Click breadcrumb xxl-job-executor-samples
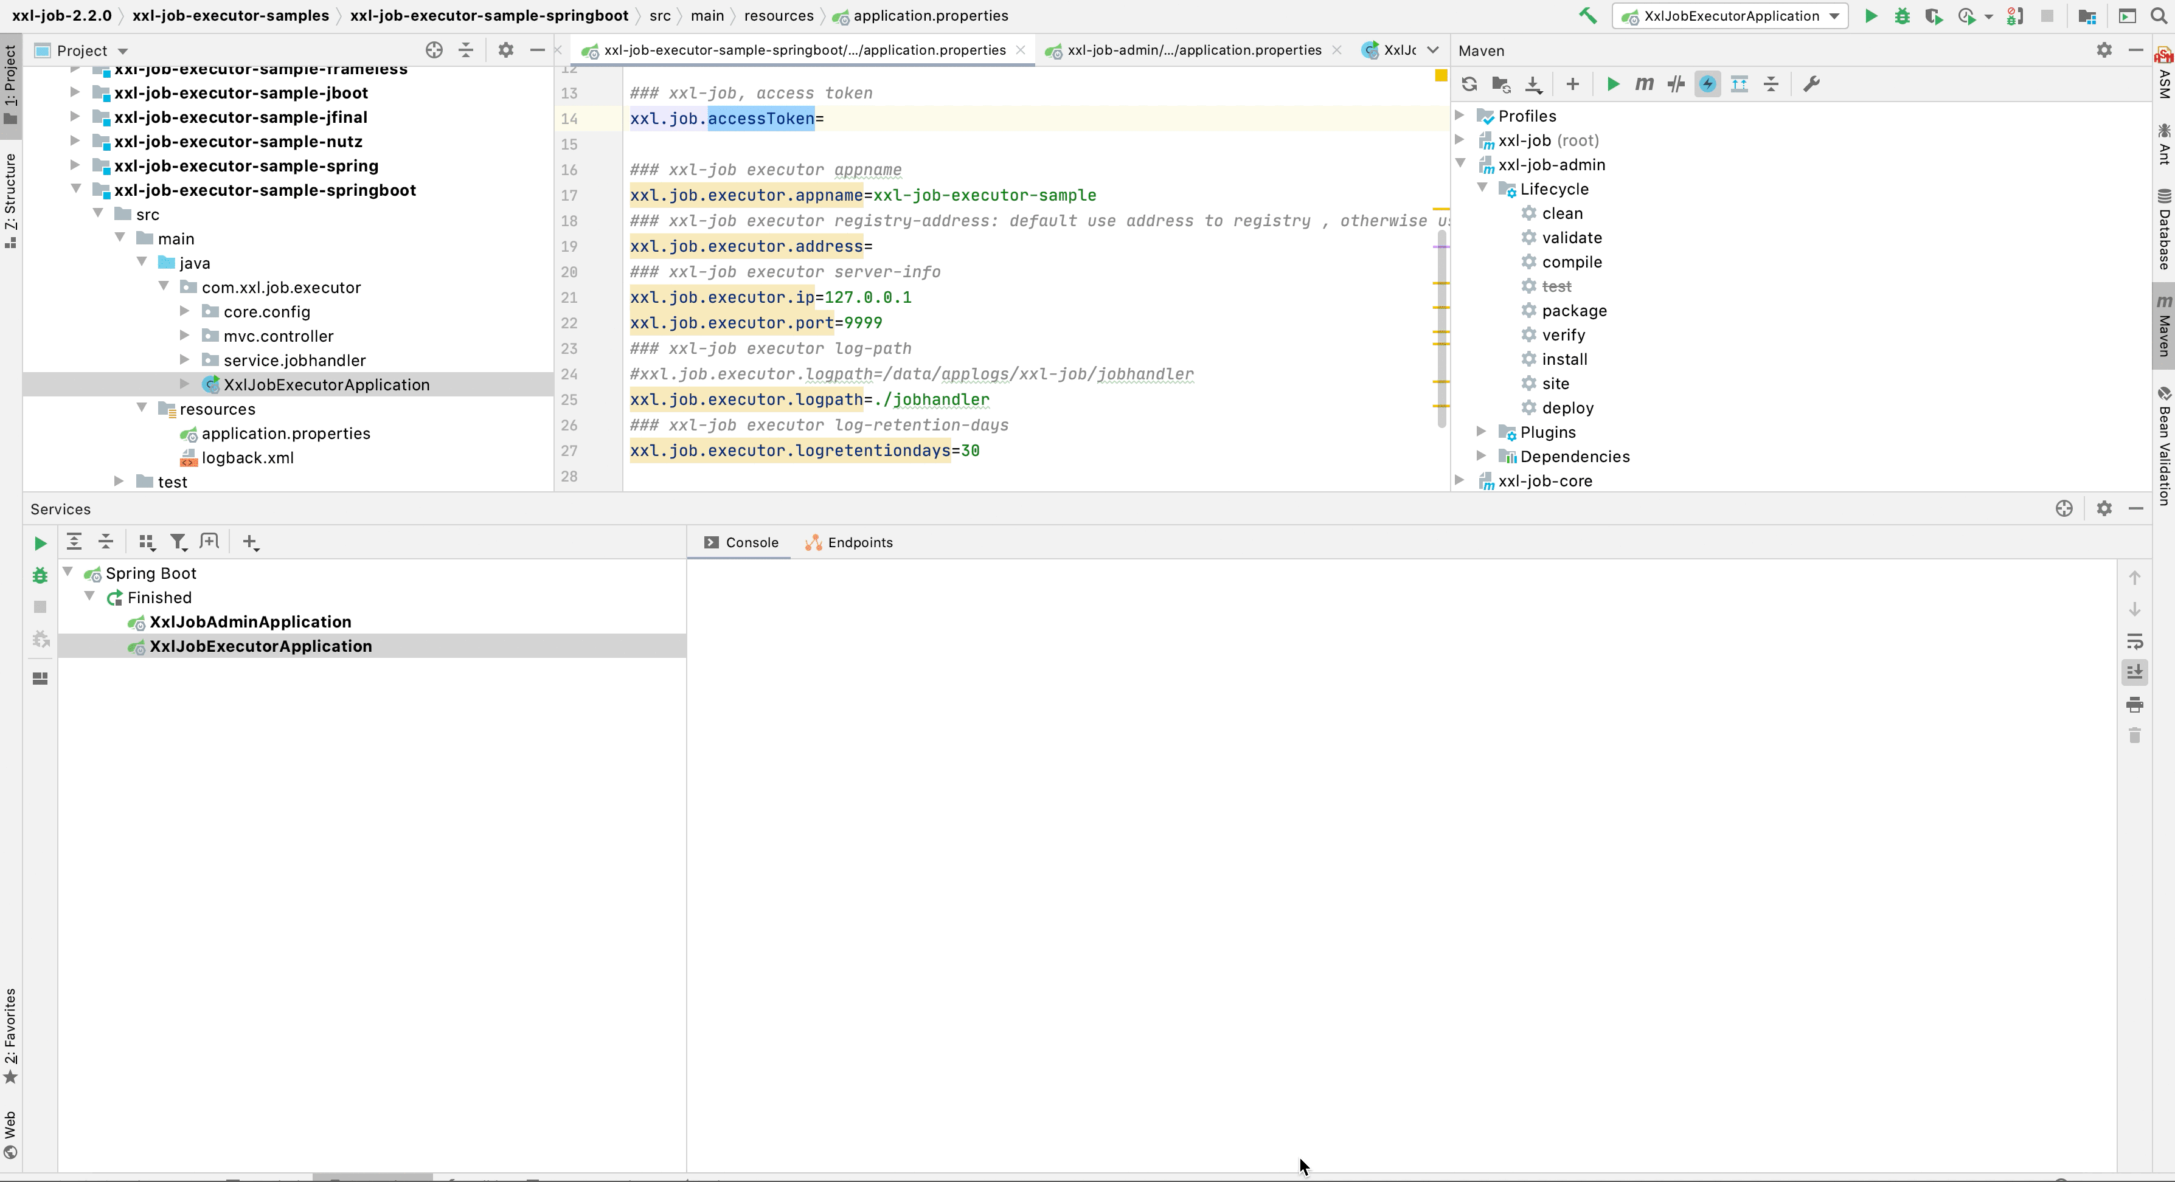Screen dimensions: 2175x1182 point(231,16)
